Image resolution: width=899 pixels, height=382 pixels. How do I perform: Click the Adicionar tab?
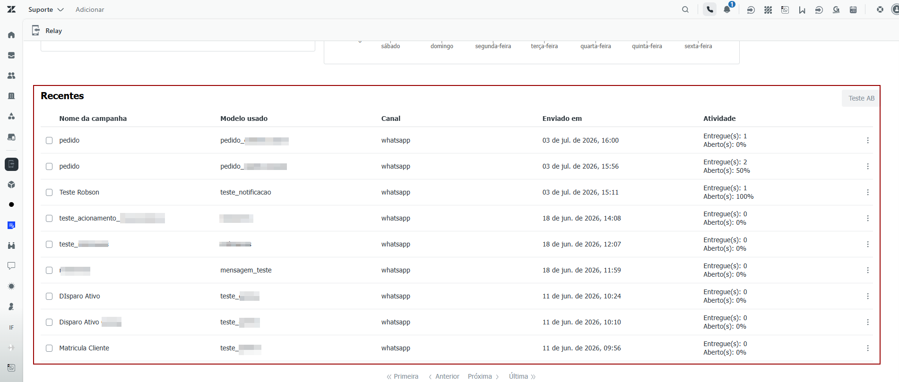point(90,9)
